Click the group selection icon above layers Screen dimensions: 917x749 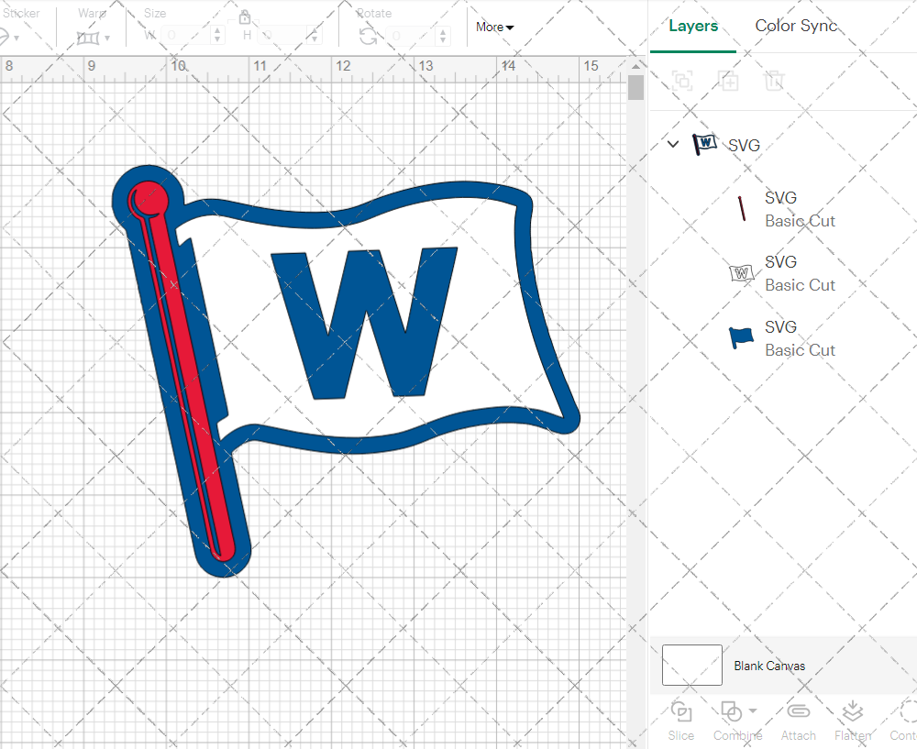tap(681, 81)
